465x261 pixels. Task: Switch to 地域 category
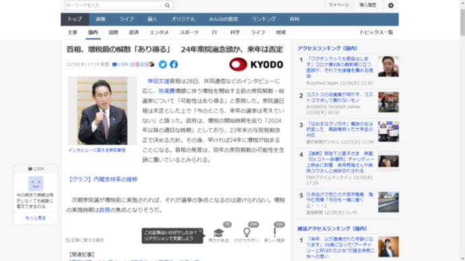pyautogui.click(x=280, y=32)
